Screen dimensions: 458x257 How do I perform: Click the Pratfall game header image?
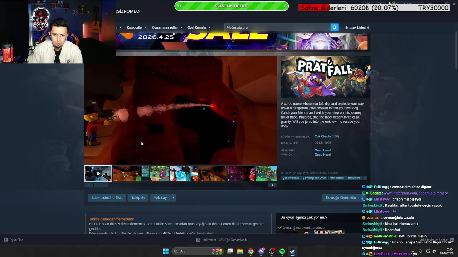tap(326, 77)
